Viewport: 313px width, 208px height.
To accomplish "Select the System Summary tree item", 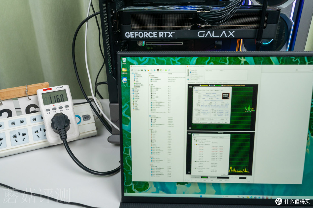I will pyautogui.click(x=138, y=75).
